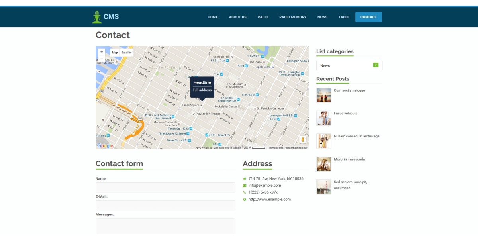The height and width of the screenshot is (239, 478).
Task: Select the CONTACT navigation button
Action: pos(368,17)
